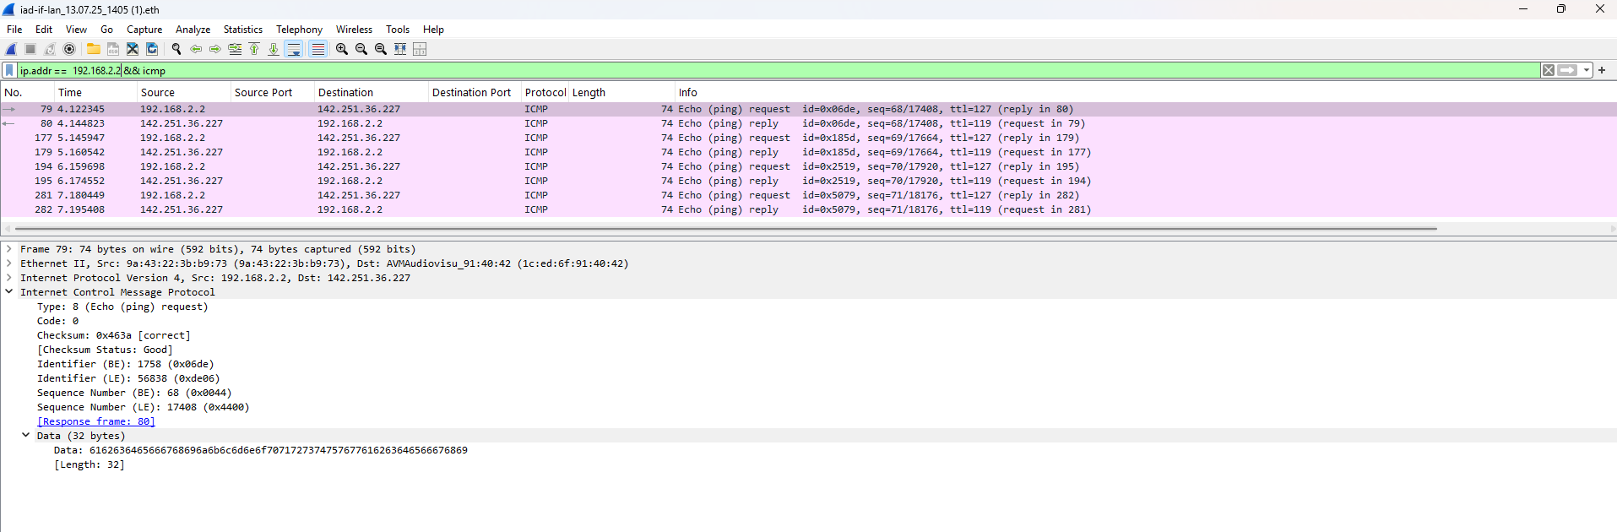Open the Analyze menu
Viewport: 1617px width, 532px height.
tap(193, 29)
